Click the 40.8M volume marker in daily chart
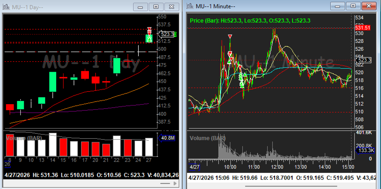This screenshot has height=189, width=381. click(166, 138)
